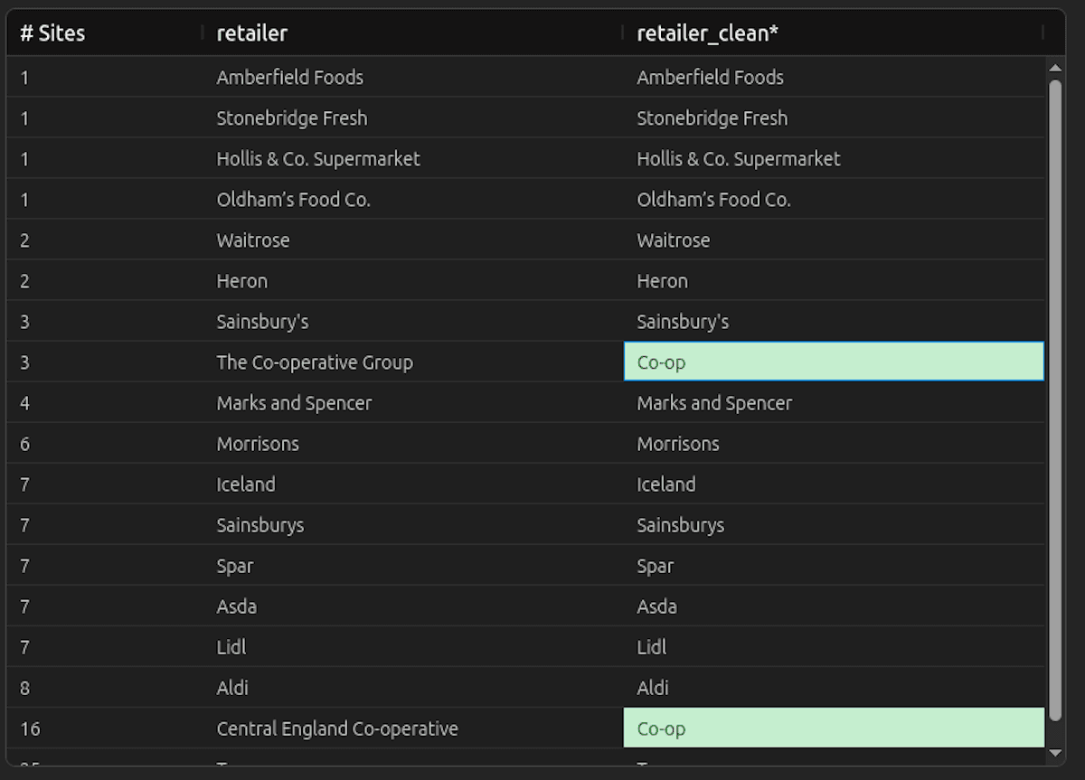The image size is (1085, 780).
Task: Select Lidl in retailer_clean column
Action: [652, 646]
